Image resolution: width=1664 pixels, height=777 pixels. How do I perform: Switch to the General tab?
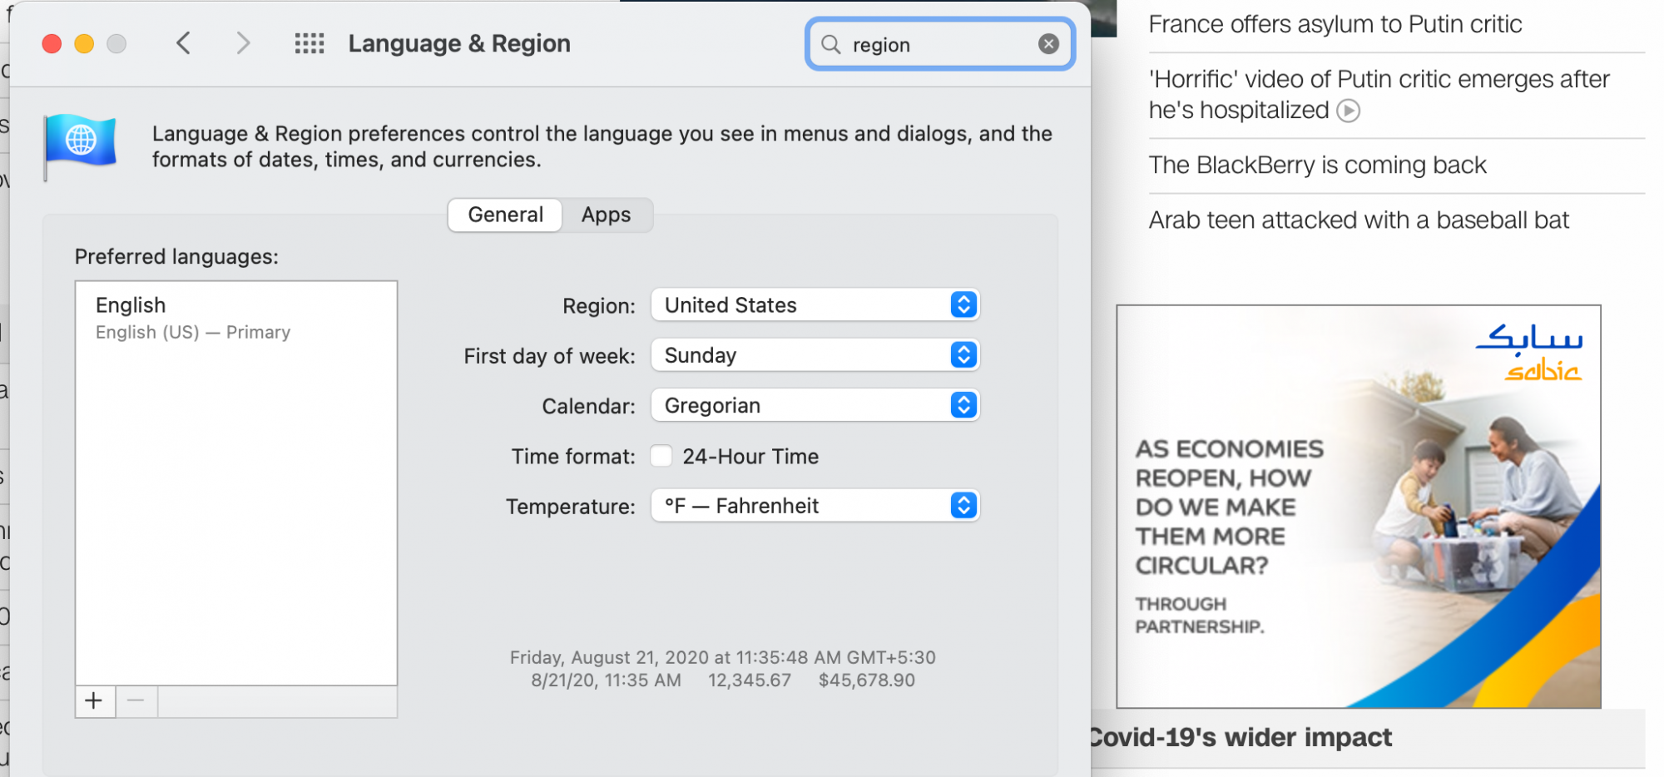(x=505, y=215)
